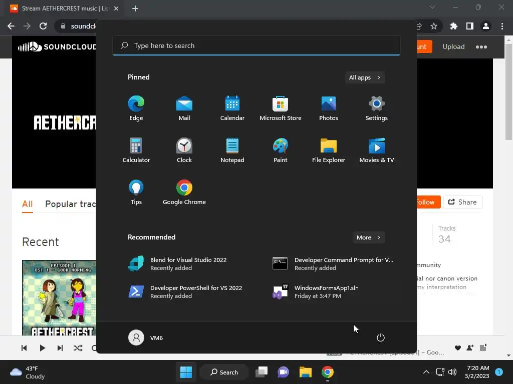Screen dimensions: 513x384
Task: Reload the SoundCloud page in Chrome
Action: 43,26
